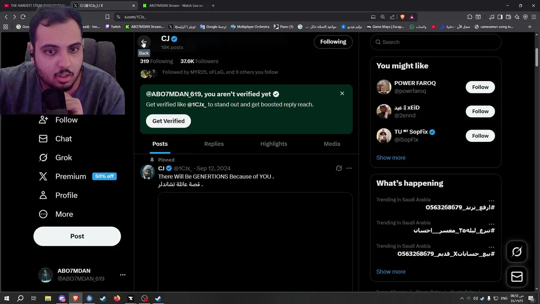Open Profile in the left sidebar
Screen dimensions: 540x304
58,195
